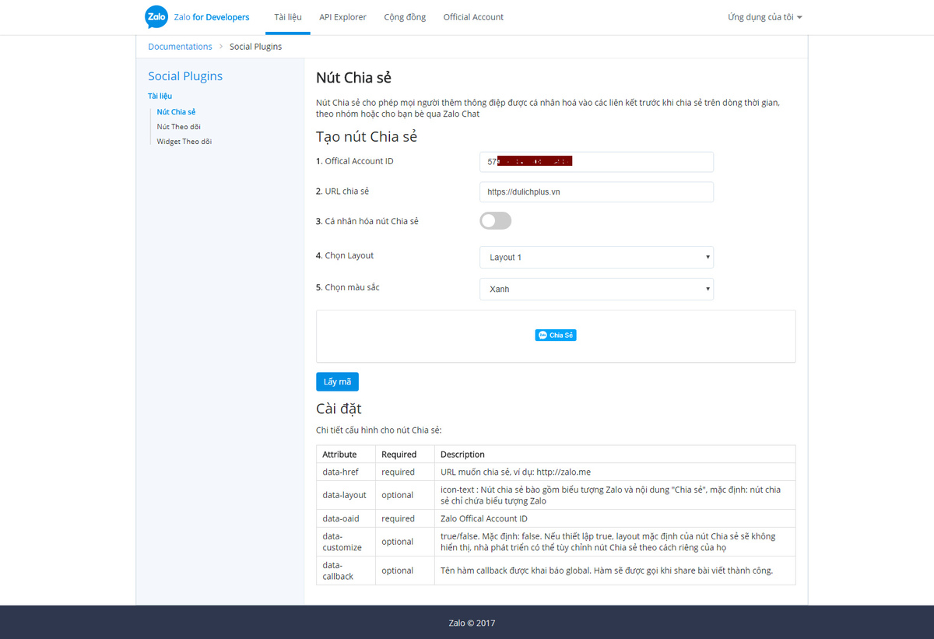Click the Zalo for Developers title
This screenshot has height=639, width=934.
pos(212,17)
